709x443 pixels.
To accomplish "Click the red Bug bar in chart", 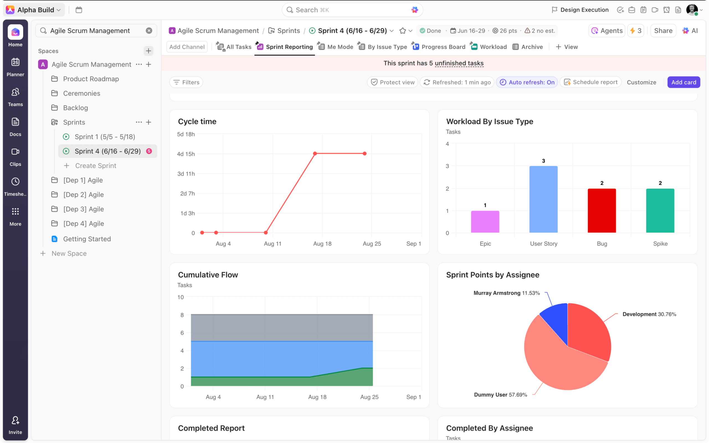I will click(x=602, y=211).
